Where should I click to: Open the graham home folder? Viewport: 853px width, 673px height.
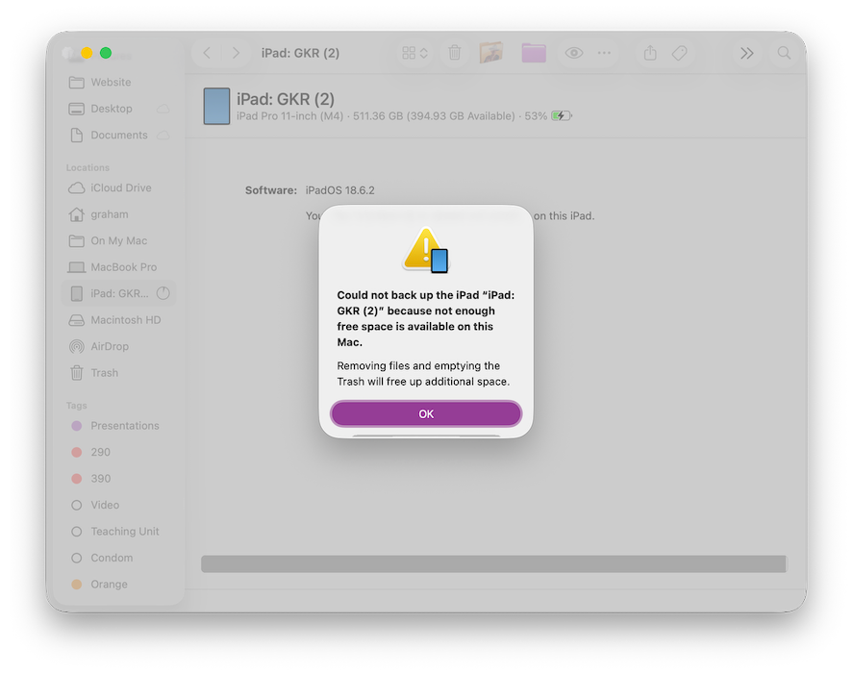(x=109, y=214)
